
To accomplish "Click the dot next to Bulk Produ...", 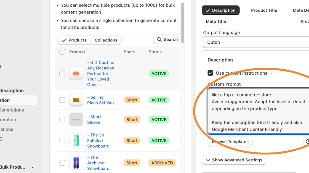I will point(33,167).
